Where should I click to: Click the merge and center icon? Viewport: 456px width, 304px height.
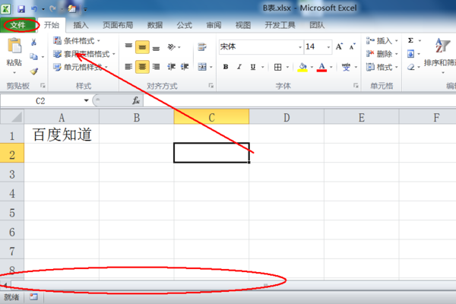pos(202,67)
